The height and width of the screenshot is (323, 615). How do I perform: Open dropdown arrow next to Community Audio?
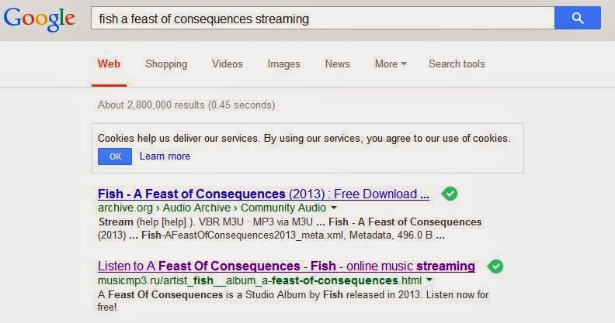334,208
